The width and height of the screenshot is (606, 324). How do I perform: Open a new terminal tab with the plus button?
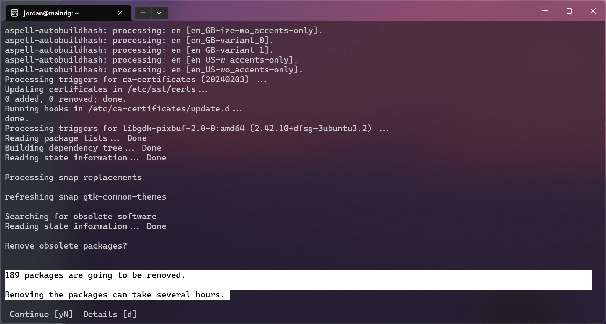(x=143, y=13)
